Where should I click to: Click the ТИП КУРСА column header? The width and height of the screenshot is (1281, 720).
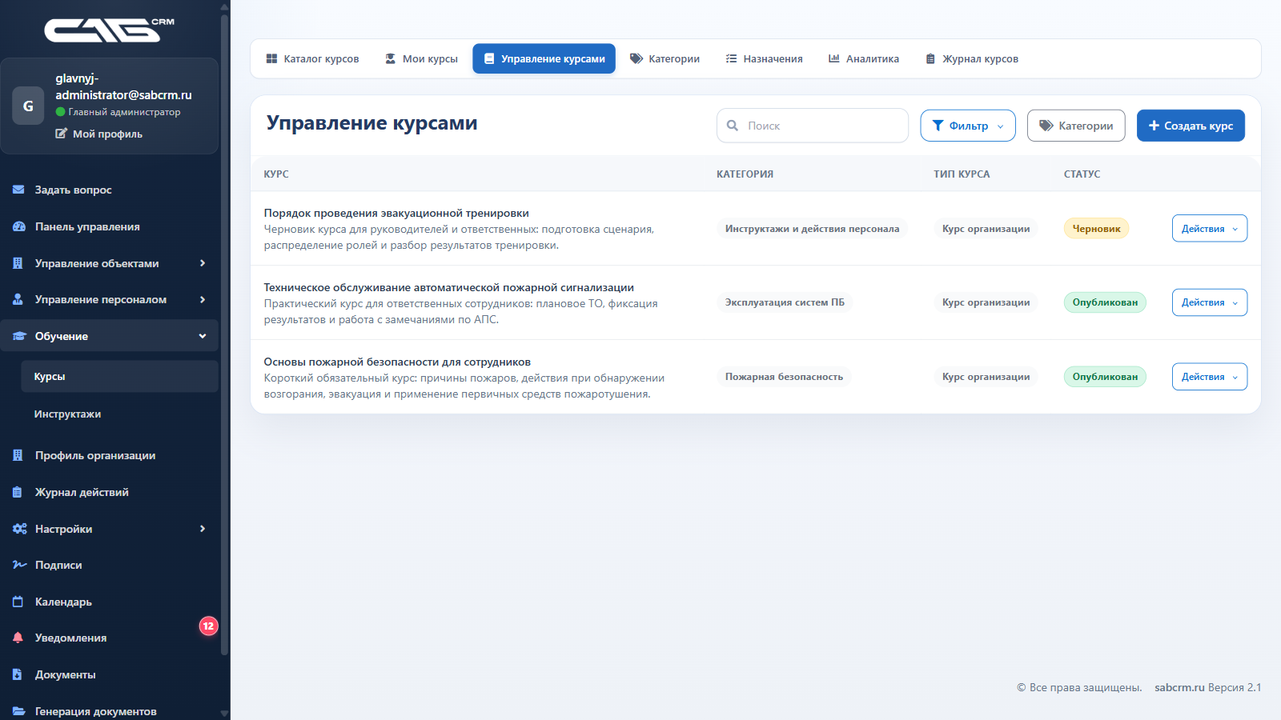(x=962, y=174)
